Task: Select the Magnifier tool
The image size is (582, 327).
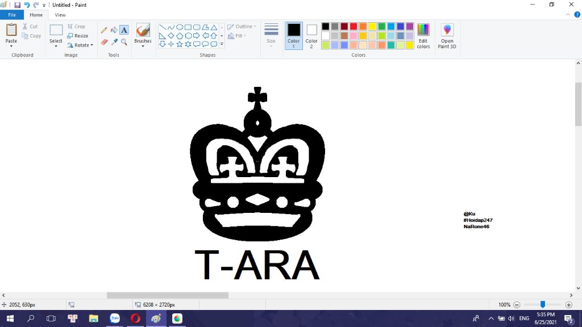Action: 124,42
